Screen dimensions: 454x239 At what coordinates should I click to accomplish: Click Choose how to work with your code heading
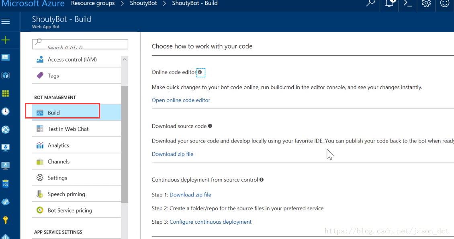pos(202,46)
